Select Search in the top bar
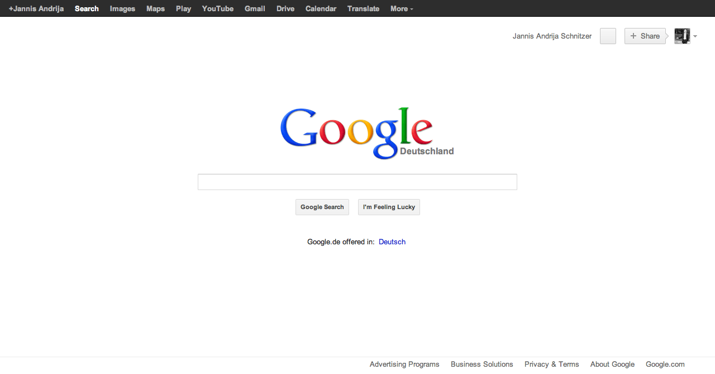715x374 pixels. pos(87,8)
